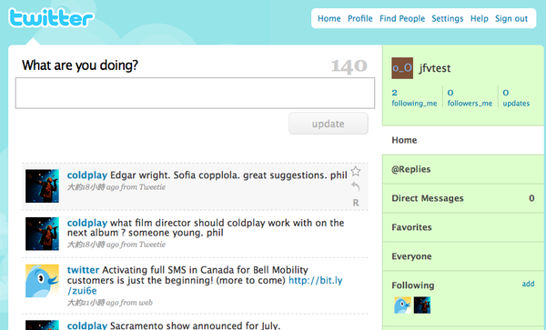The height and width of the screenshot is (330, 546).
Task: Open twitter username link in Bell Mobility tweet
Action: [x=83, y=270]
